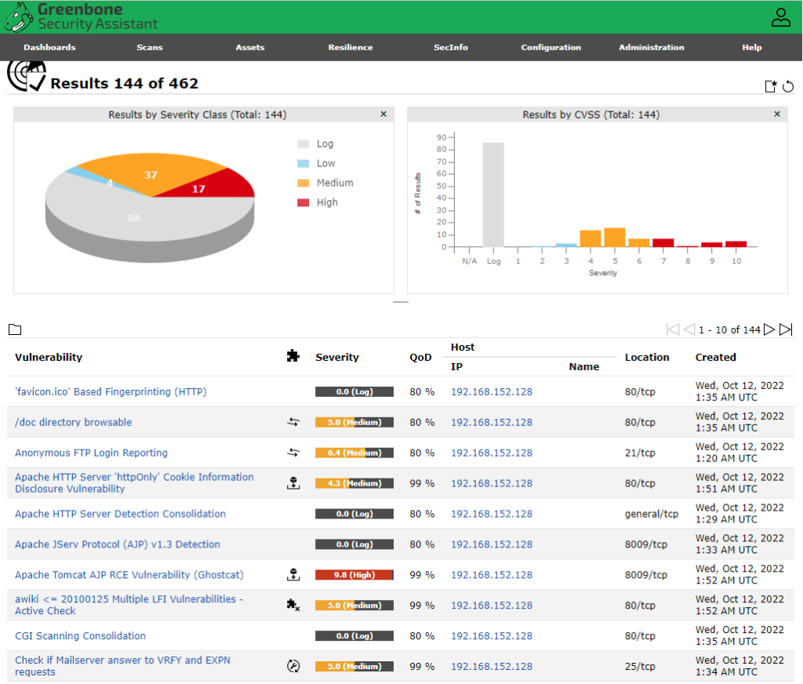Click the folder icon above the Vulnerability column

click(x=15, y=329)
